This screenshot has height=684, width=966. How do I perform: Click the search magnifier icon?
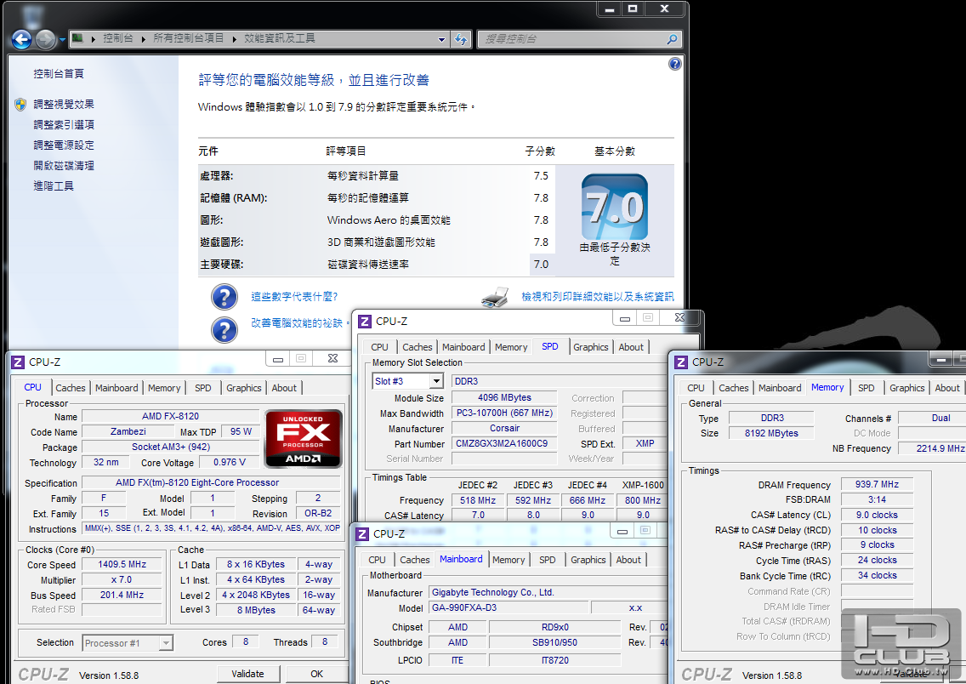pos(672,39)
